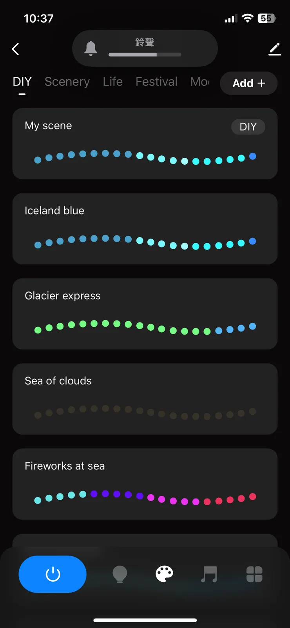This screenshot has width=290, height=628.
Task: Switch to the Scenery tab
Action: coord(67,82)
